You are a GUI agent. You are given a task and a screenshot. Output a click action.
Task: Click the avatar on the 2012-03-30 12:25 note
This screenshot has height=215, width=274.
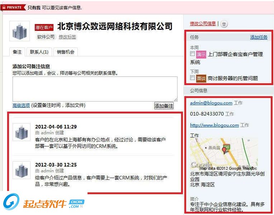[22, 170]
